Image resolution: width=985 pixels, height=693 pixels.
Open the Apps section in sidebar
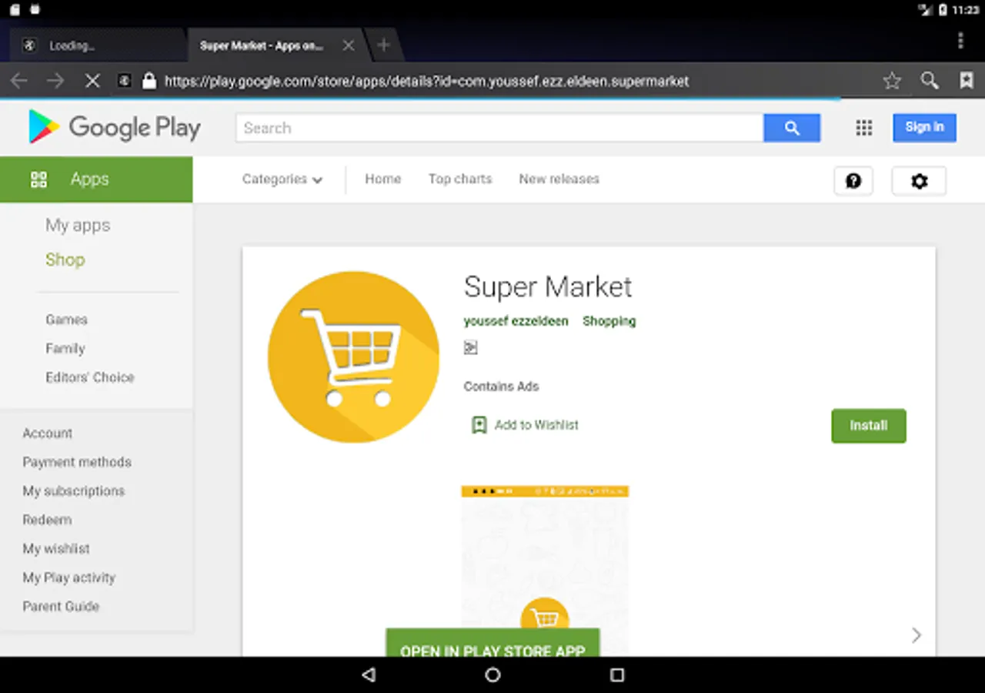96,179
